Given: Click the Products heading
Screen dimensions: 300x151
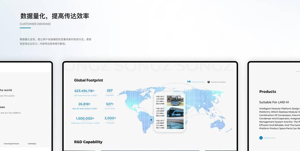Looking at the screenshot, I should [268, 92].
